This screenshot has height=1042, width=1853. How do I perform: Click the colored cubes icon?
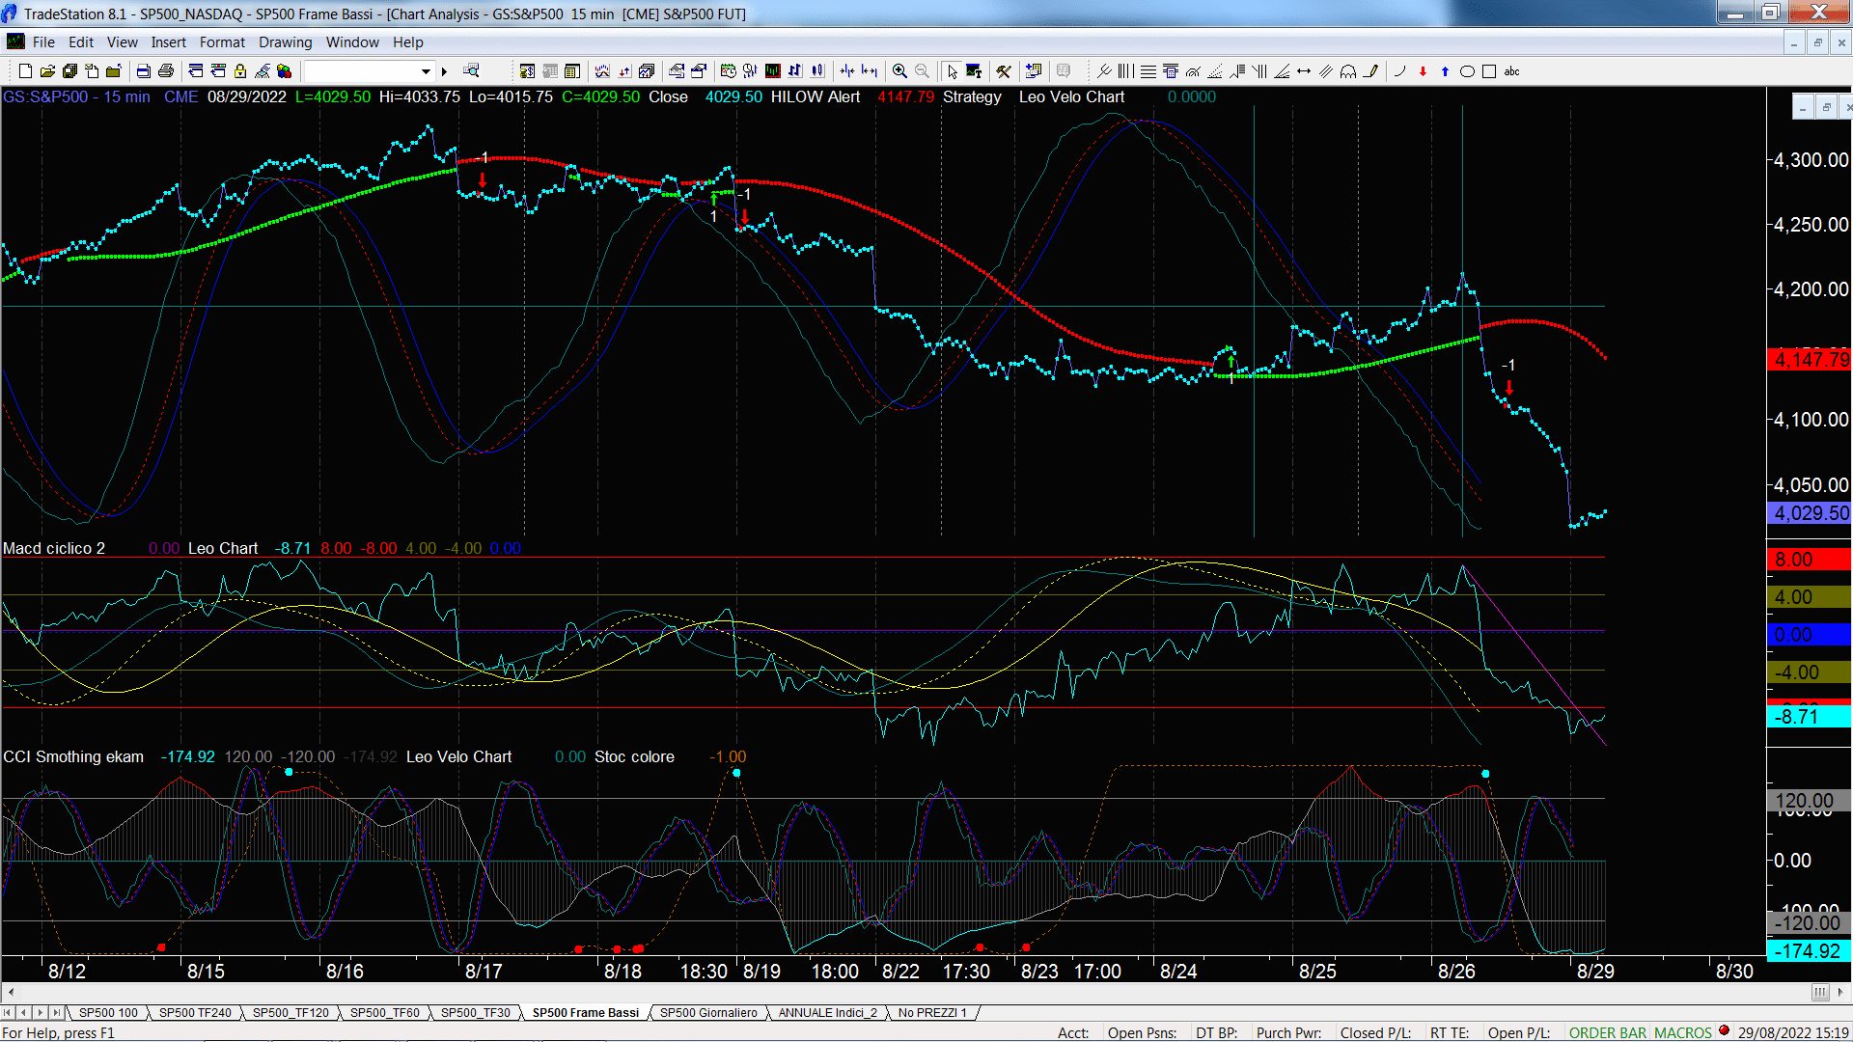tap(284, 71)
